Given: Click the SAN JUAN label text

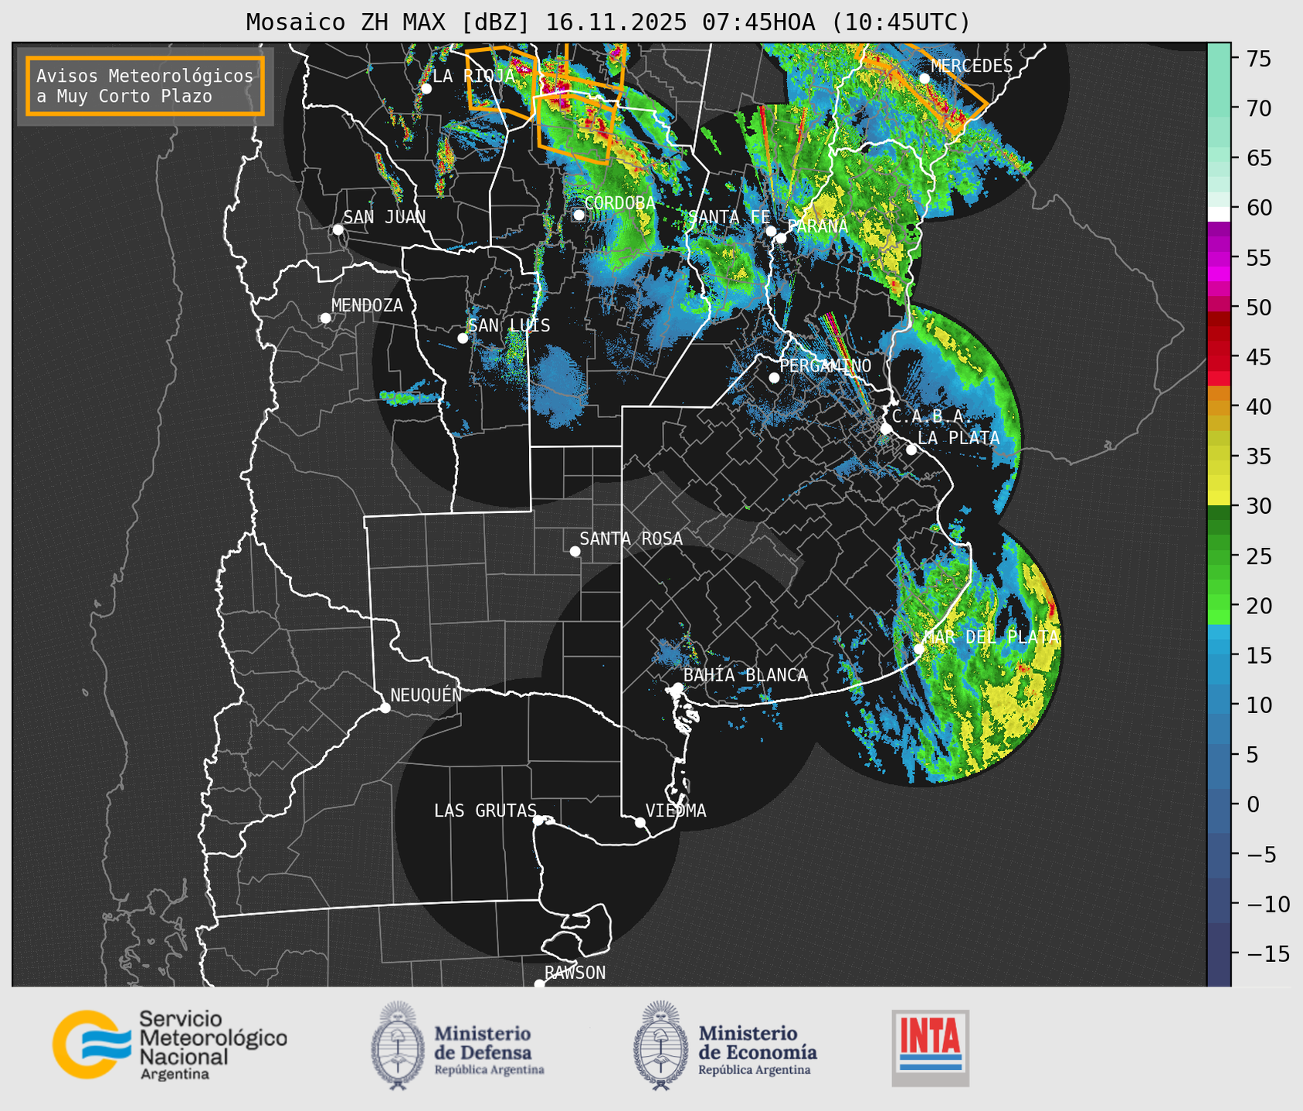Looking at the screenshot, I should point(385,217).
